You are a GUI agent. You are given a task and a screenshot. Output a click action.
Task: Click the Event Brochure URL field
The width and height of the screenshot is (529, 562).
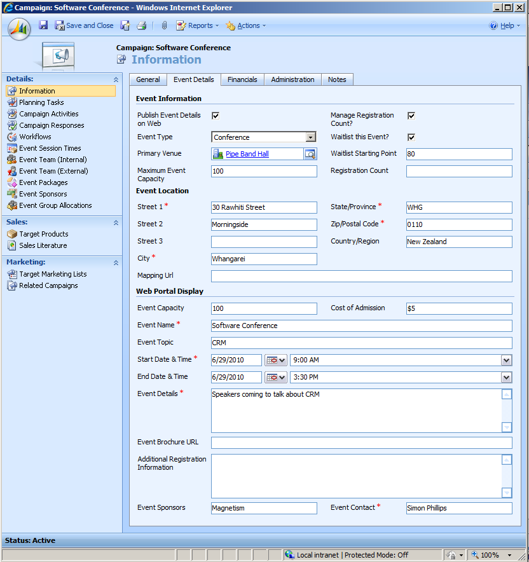pyautogui.click(x=361, y=442)
